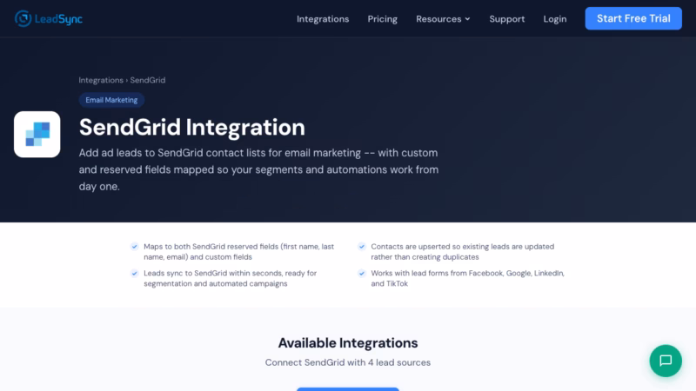The width and height of the screenshot is (696, 391).
Task: Click the 'Contacts are upserted' feature text
Action: coord(463,252)
